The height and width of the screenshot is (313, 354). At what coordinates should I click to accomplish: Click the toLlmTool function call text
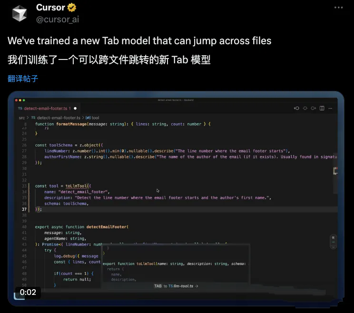[76, 186]
